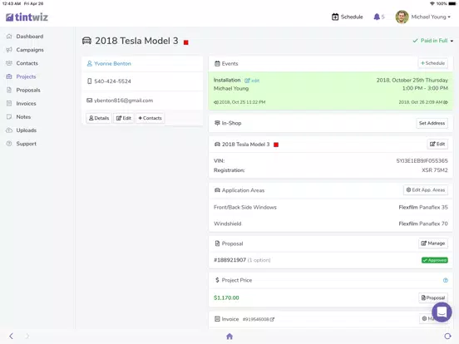This screenshot has height=344, width=459.
Task: Click Application Areas car icon
Action: pos(217,190)
